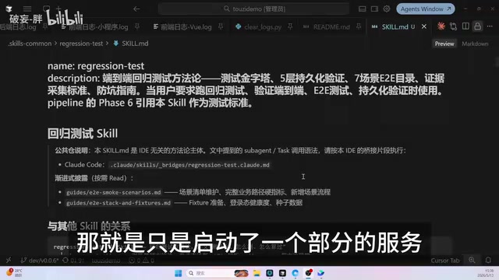Open the Cursor app icon in taskbar

point(282,273)
